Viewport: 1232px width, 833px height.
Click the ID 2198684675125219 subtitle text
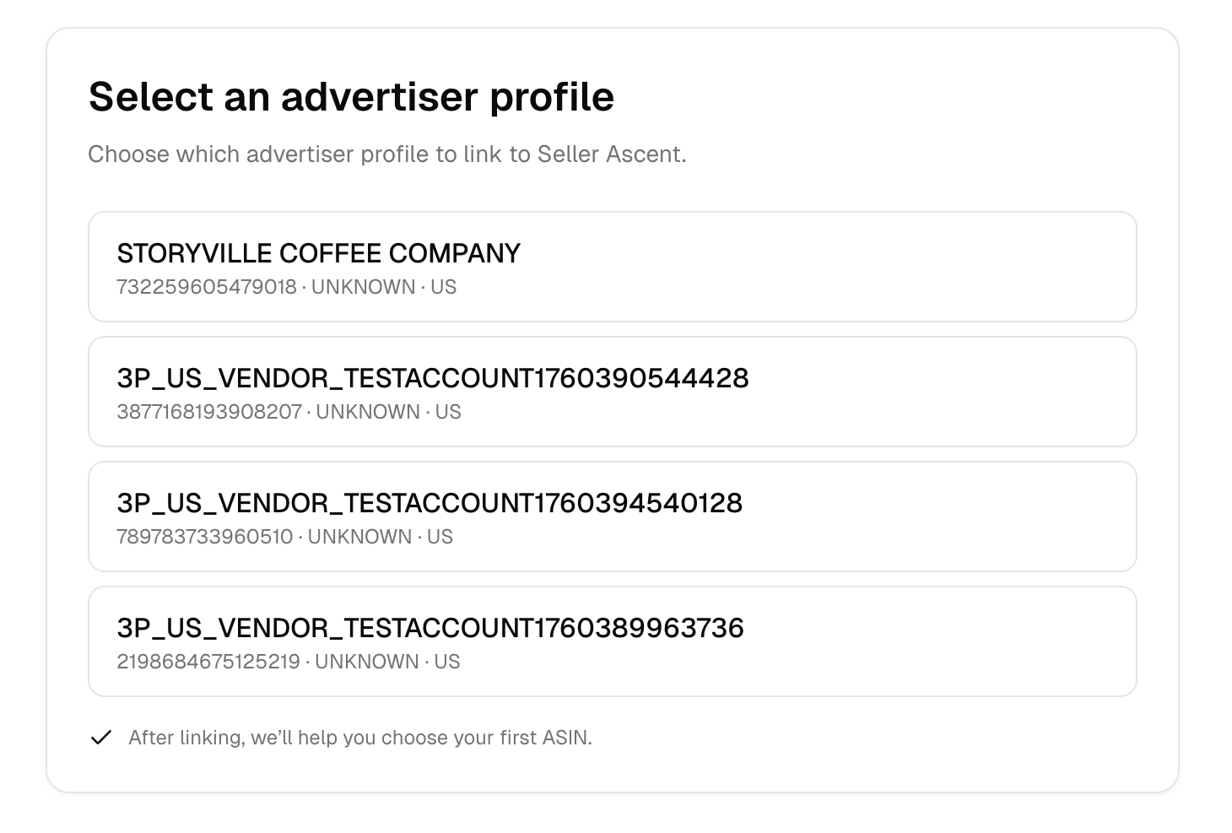point(208,662)
